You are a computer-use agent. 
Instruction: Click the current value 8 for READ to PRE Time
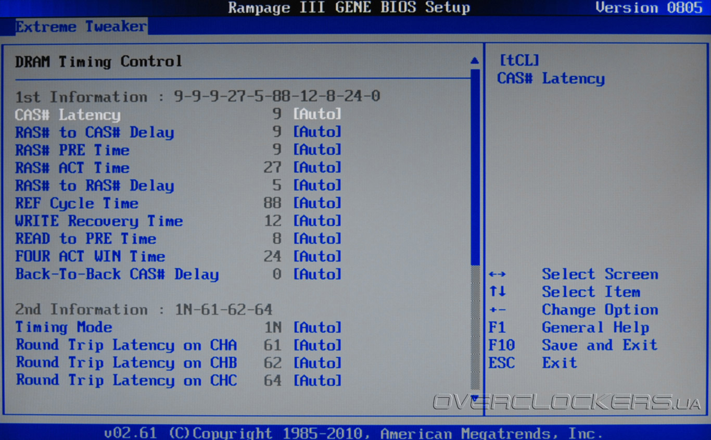tap(277, 238)
